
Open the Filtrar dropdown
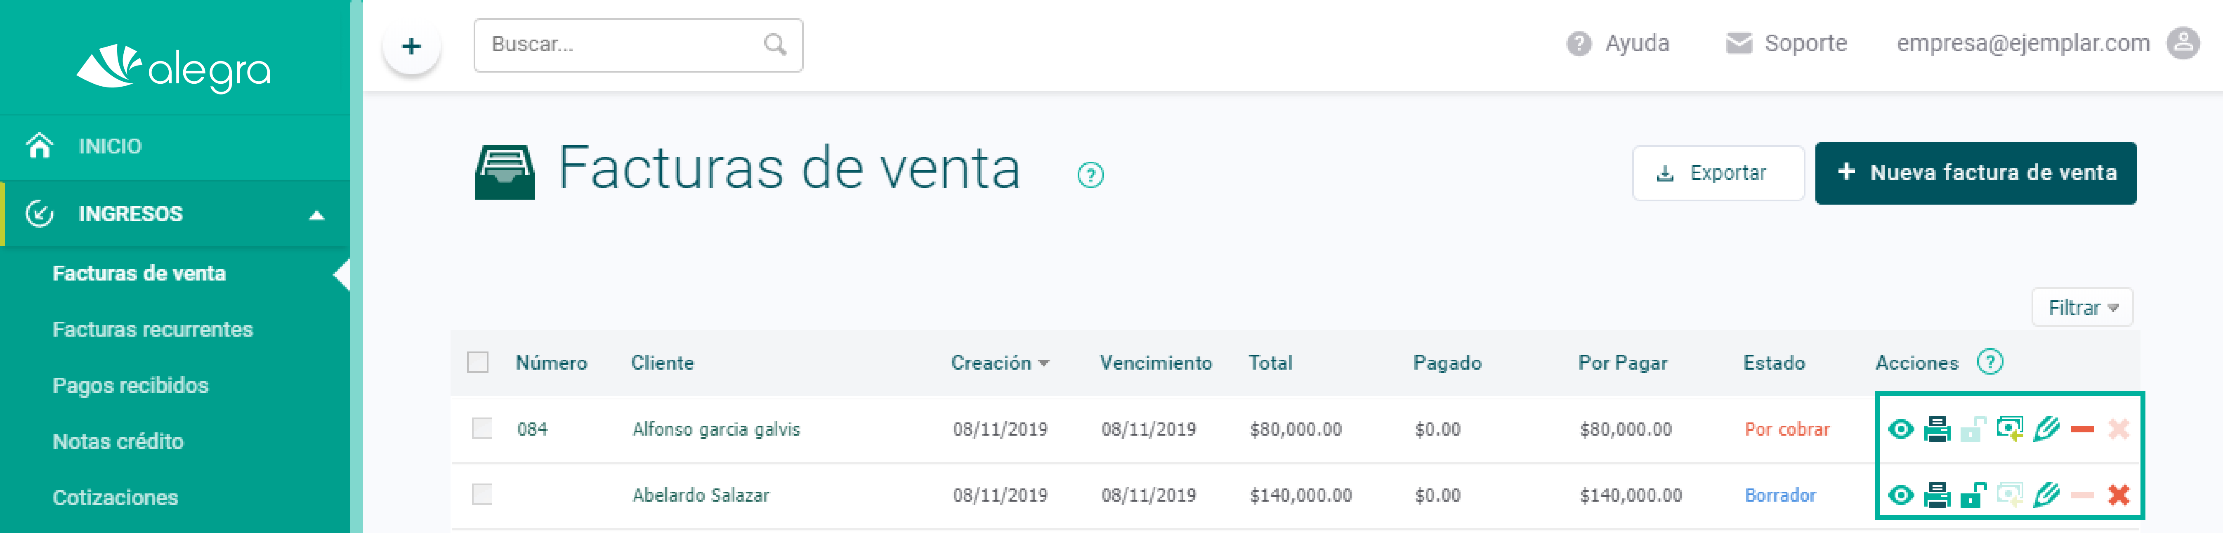pyautogui.click(x=2081, y=308)
